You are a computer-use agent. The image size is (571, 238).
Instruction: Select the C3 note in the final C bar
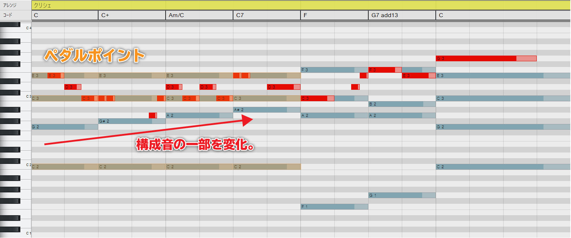pyautogui.click(x=503, y=98)
